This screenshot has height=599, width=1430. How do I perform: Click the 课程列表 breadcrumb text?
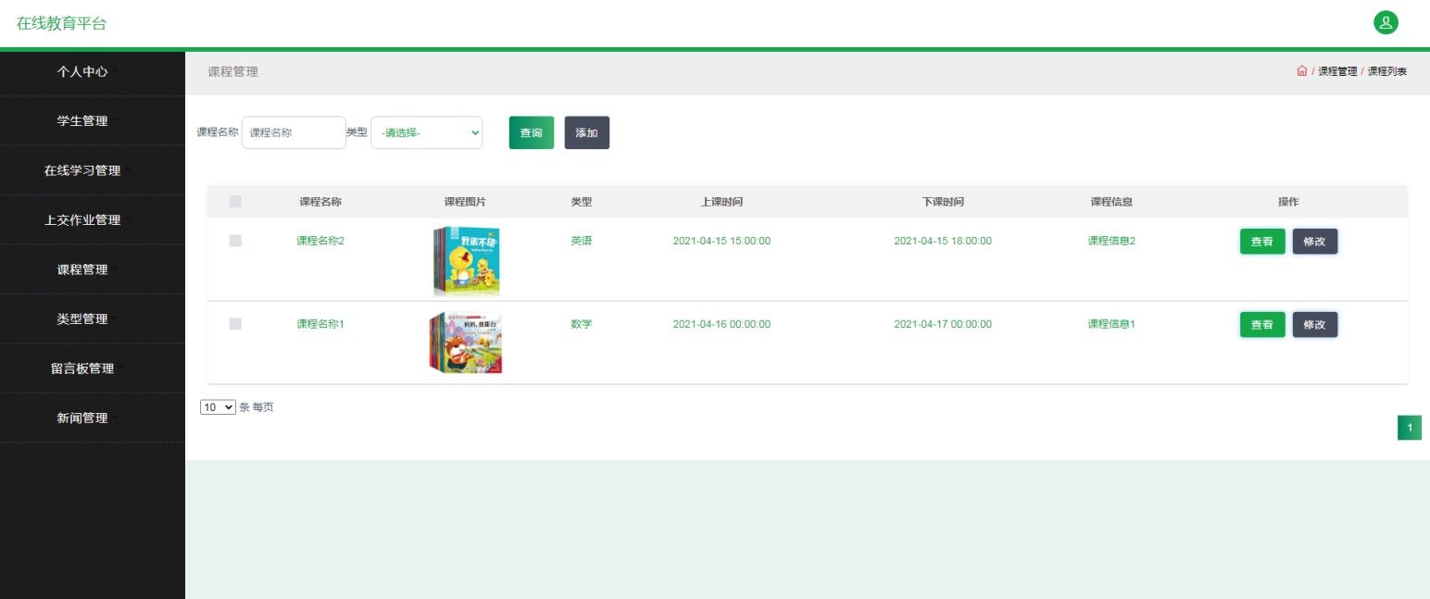[x=1387, y=71]
